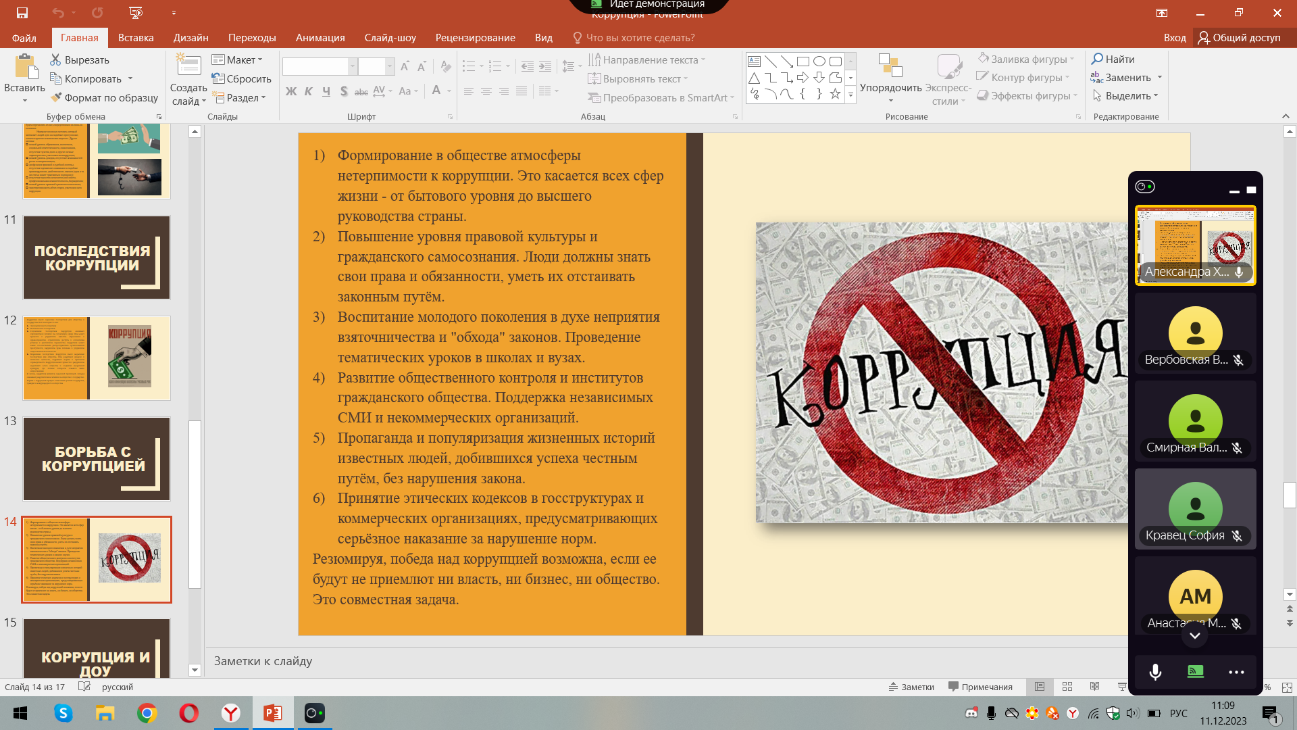Click the green screen-share icon in call panel
The height and width of the screenshot is (730, 1297).
tap(1196, 671)
